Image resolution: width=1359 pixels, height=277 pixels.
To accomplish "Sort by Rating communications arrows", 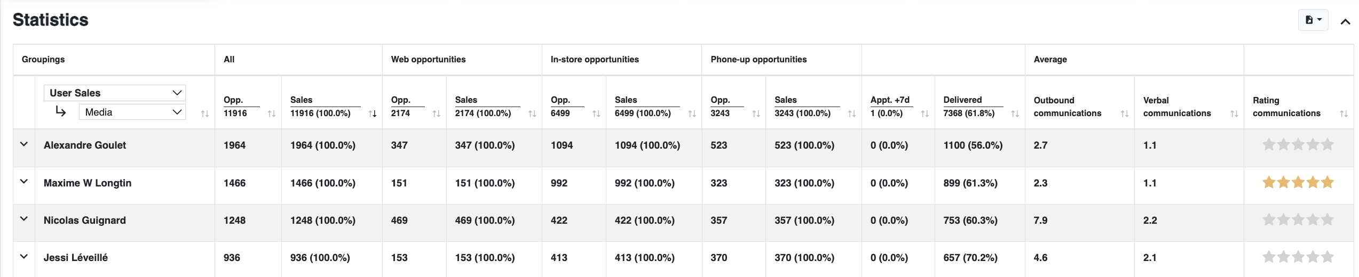I will 1344,113.
